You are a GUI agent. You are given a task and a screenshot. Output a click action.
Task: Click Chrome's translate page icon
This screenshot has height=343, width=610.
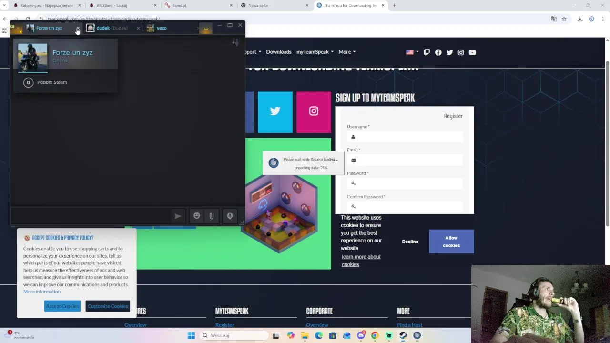[554, 19]
